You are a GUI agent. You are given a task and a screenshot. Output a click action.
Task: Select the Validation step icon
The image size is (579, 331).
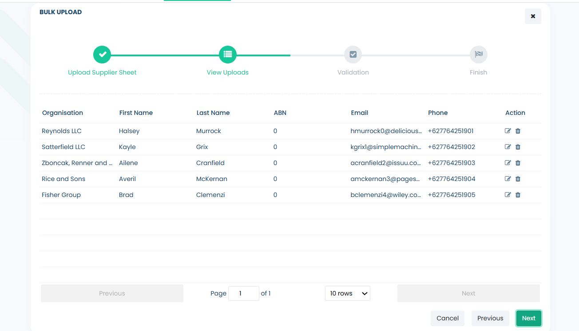pyautogui.click(x=353, y=55)
